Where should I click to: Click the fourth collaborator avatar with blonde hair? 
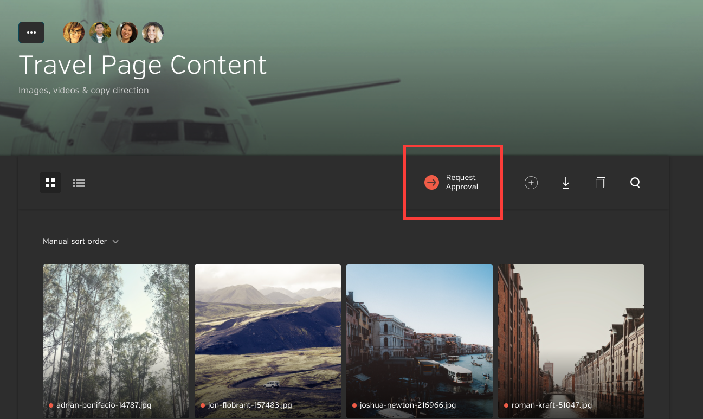tap(153, 33)
